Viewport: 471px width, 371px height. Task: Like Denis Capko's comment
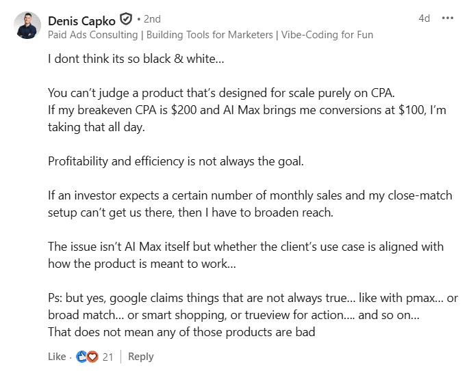[x=57, y=357]
